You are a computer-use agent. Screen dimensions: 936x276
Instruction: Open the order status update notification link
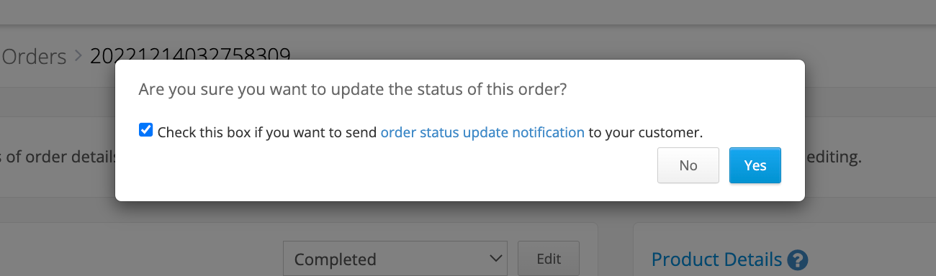pyautogui.click(x=482, y=132)
